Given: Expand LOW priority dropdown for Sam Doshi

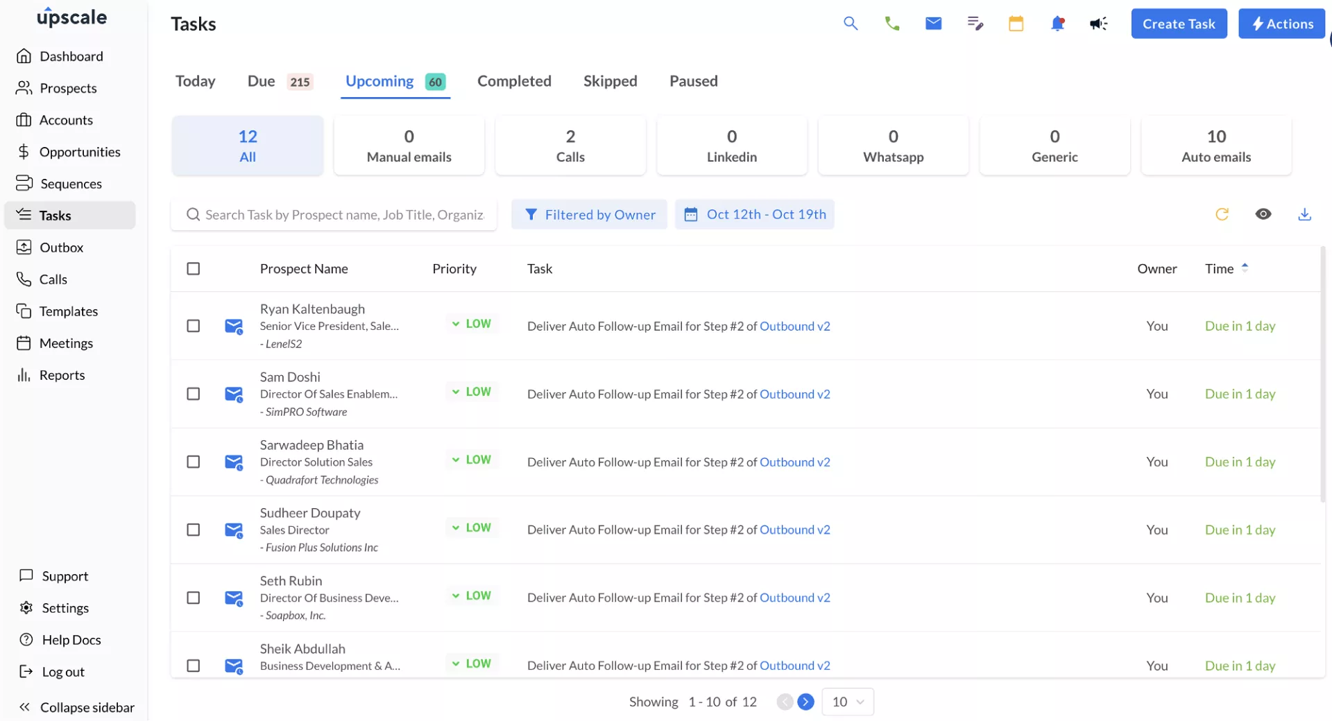Looking at the screenshot, I should tap(472, 392).
